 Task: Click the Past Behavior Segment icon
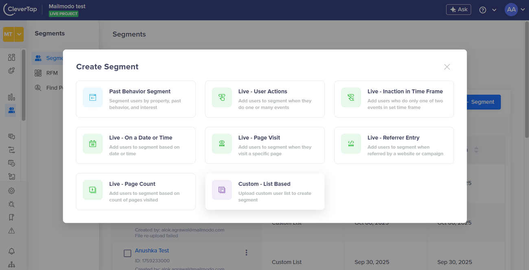click(x=93, y=97)
